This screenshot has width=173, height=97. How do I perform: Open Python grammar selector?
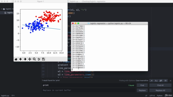pyautogui.click(x=160, y=96)
